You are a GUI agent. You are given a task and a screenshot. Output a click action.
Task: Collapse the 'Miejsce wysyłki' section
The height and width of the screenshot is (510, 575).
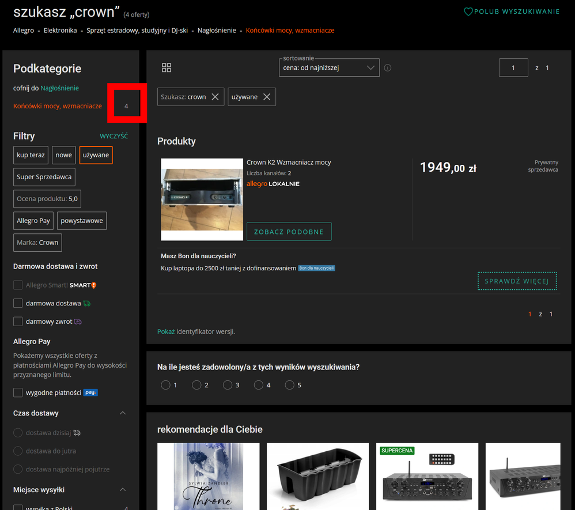point(123,490)
